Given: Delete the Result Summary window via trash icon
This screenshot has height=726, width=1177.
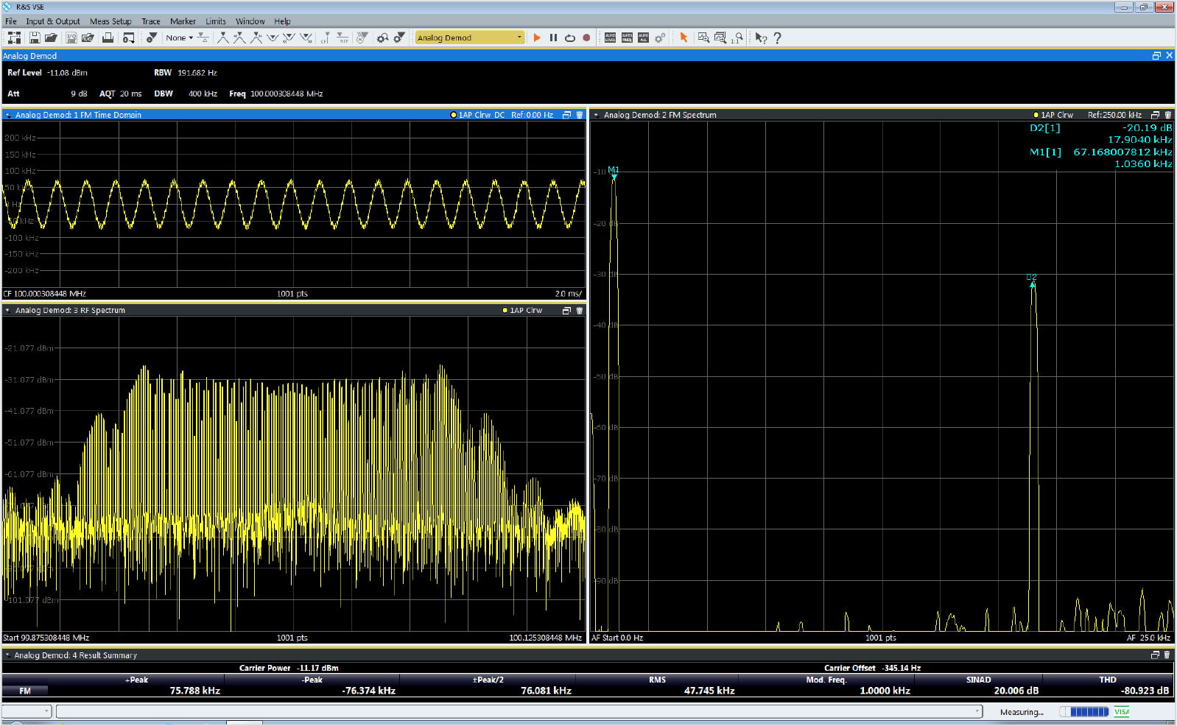Looking at the screenshot, I should pos(1167,655).
